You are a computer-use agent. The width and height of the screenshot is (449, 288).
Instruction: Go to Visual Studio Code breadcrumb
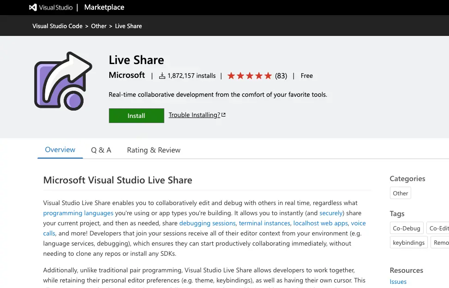pos(57,26)
